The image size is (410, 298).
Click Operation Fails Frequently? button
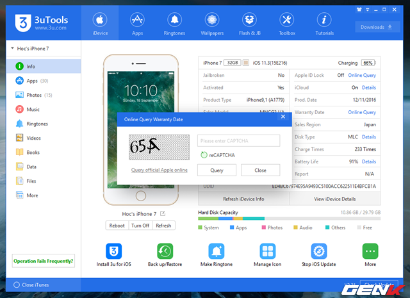tap(44, 261)
